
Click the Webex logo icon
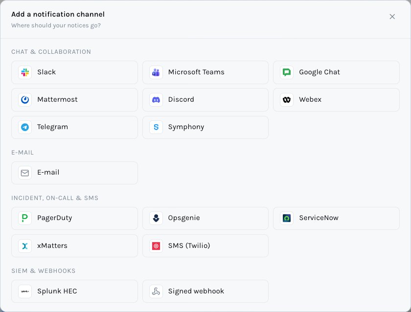click(287, 100)
